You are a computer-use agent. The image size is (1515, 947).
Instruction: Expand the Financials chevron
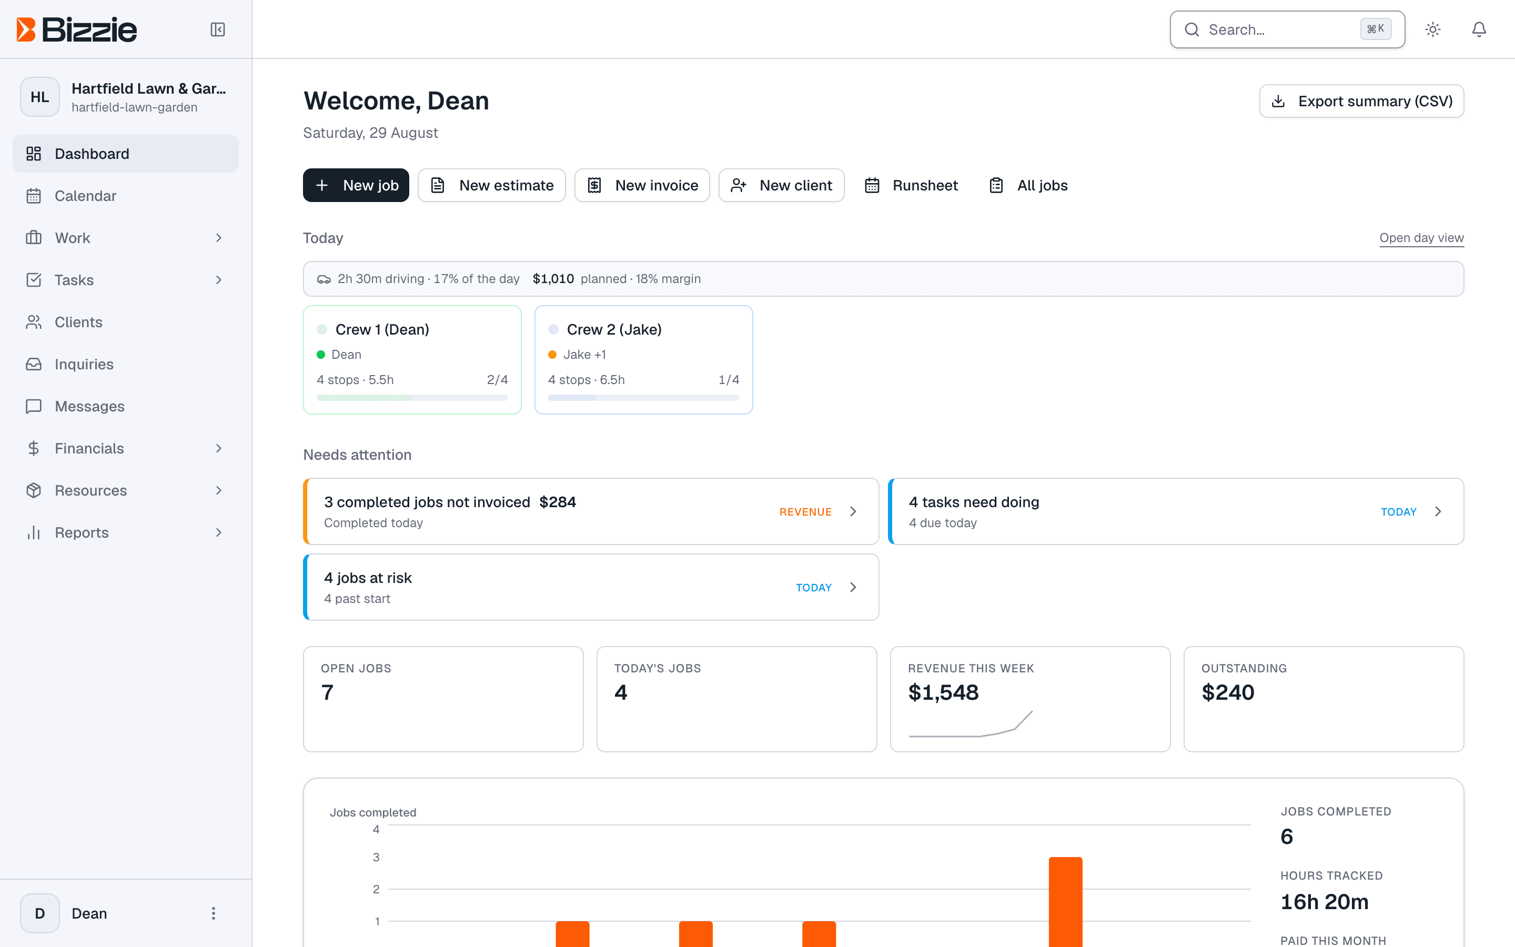[x=218, y=448]
